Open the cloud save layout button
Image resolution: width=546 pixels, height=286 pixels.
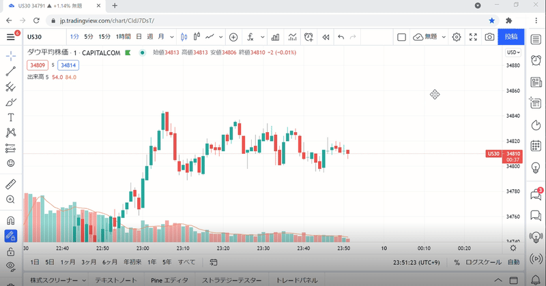coord(425,37)
